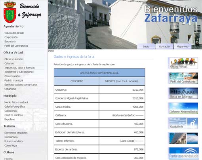Select the 300,00€ amount cell
This screenshot has width=202, height=160.
[122, 157]
